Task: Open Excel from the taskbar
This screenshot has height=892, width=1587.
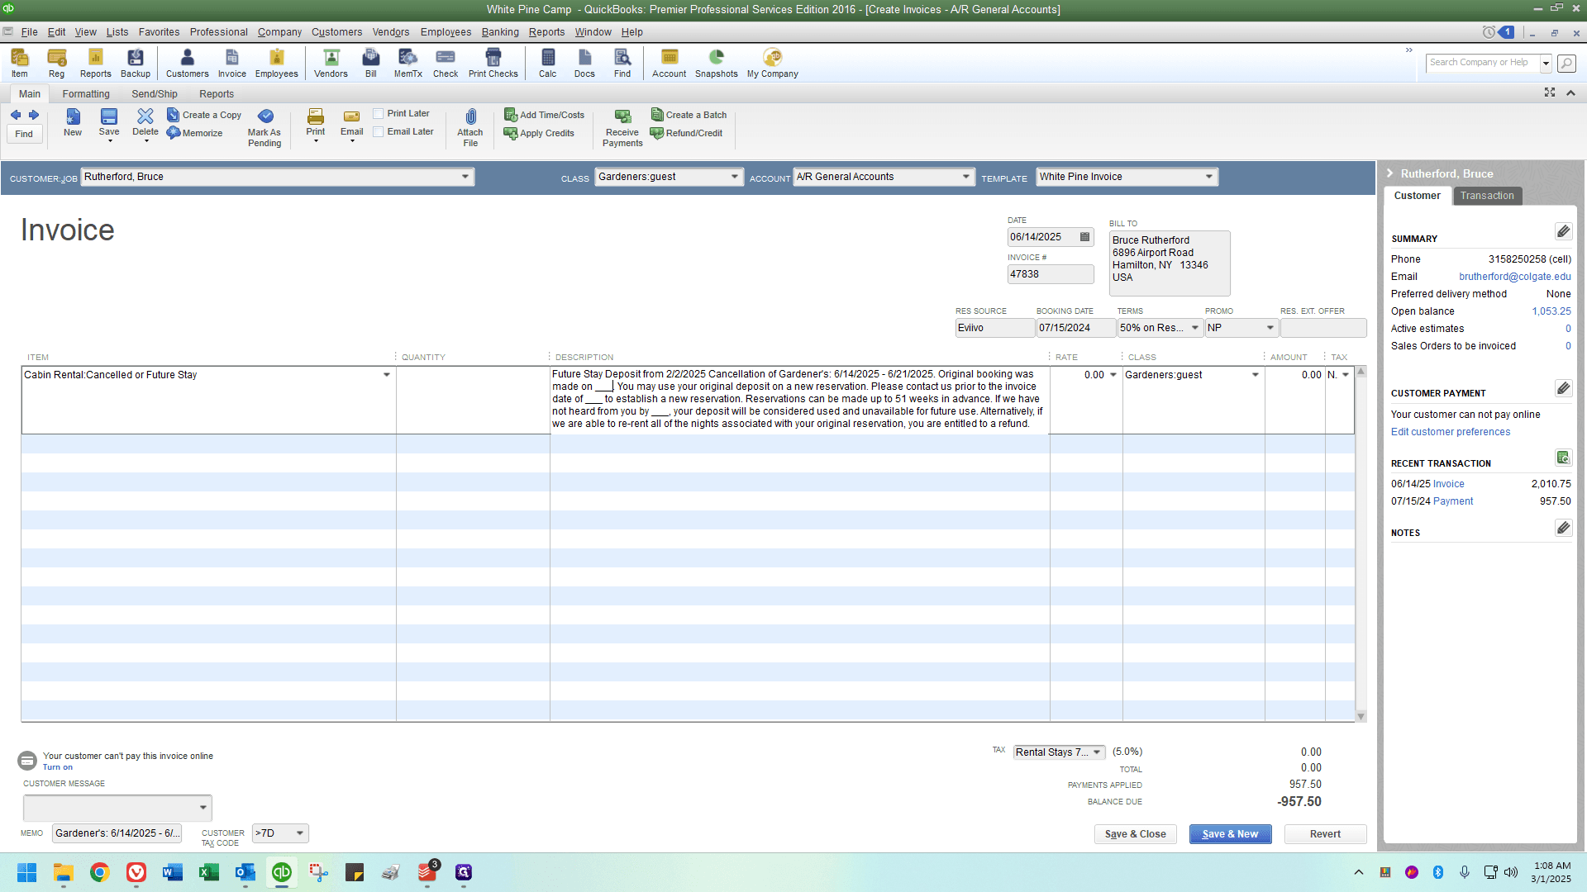Action: click(x=209, y=872)
